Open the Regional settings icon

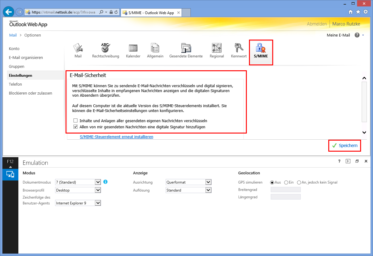tap(217, 51)
